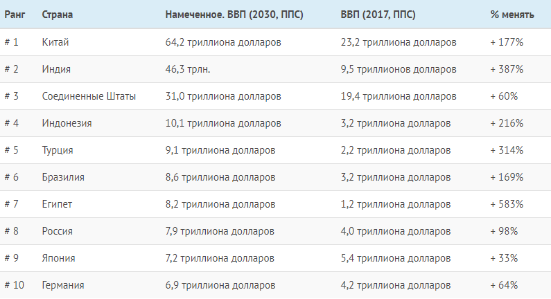Click the "% менять" column header
The height and width of the screenshot is (299, 551).
coord(511,15)
